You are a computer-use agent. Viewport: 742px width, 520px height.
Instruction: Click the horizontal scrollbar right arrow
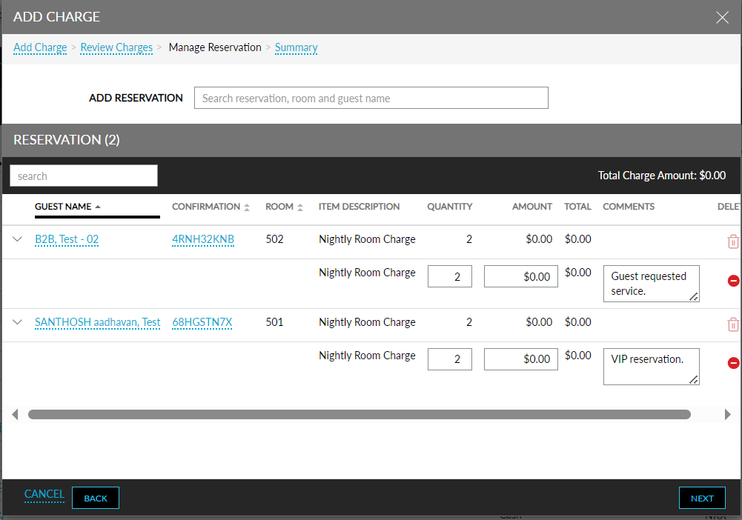(728, 415)
